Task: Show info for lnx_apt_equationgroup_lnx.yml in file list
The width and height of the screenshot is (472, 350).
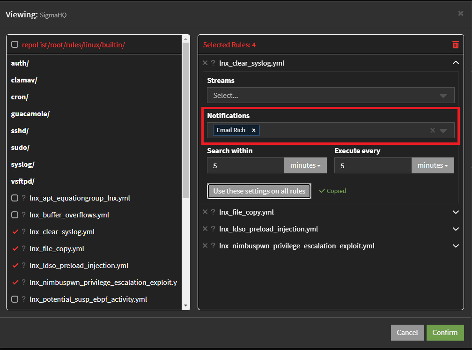Action: click(x=23, y=198)
